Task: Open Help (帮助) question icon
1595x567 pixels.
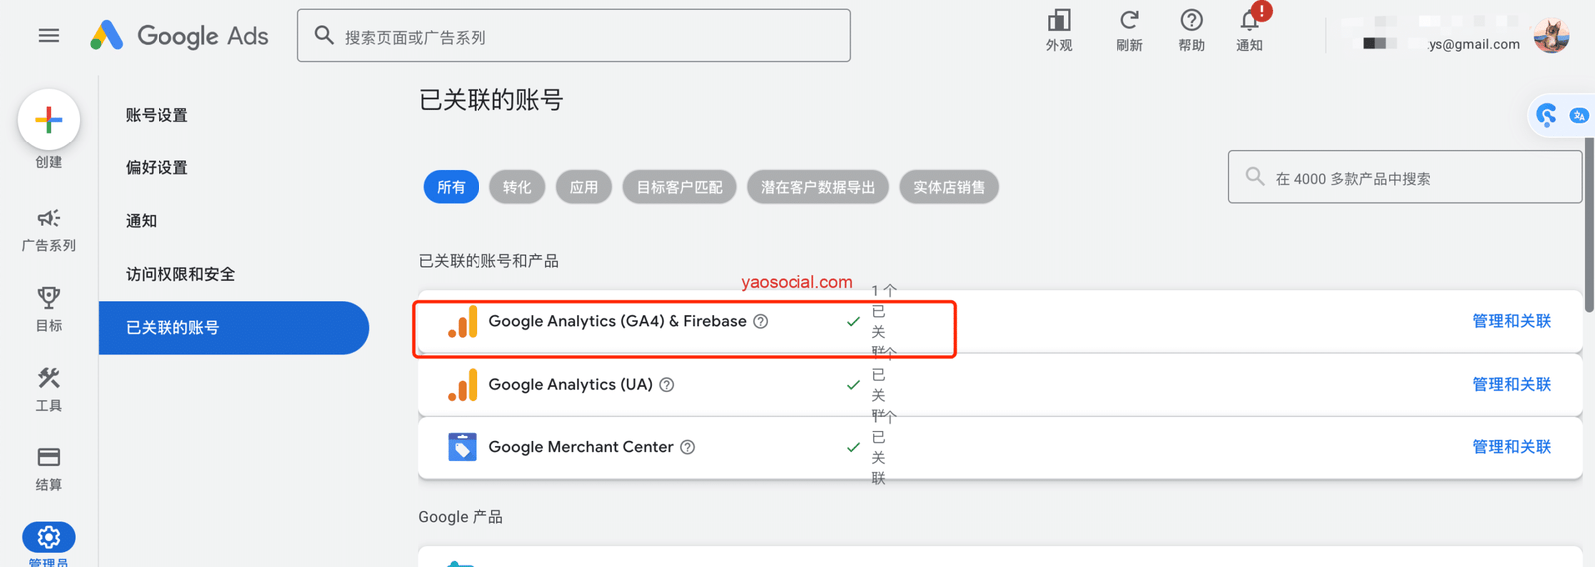Action: pos(1191,21)
